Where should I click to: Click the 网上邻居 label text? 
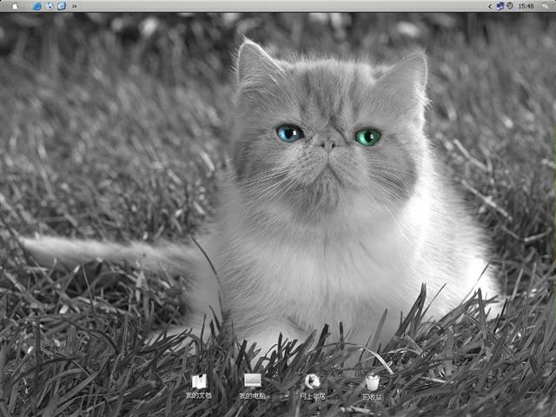tap(313, 396)
